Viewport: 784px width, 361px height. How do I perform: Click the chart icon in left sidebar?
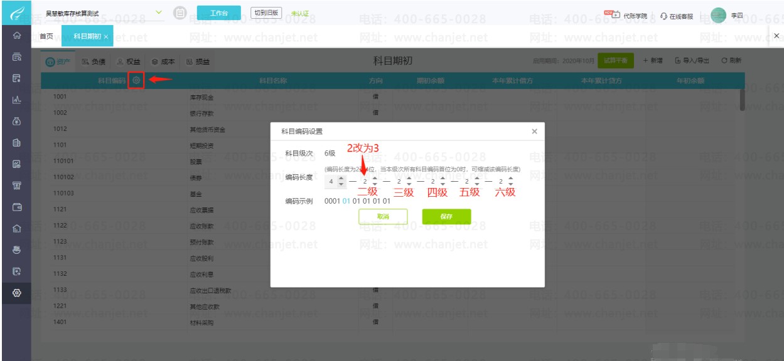point(15,100)
